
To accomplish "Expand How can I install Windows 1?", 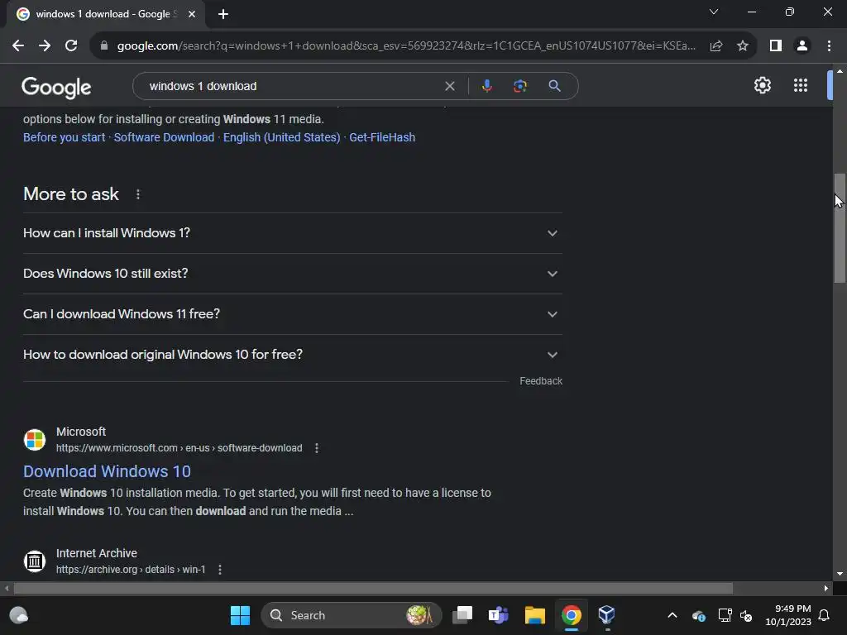I will tap(293, 233).
